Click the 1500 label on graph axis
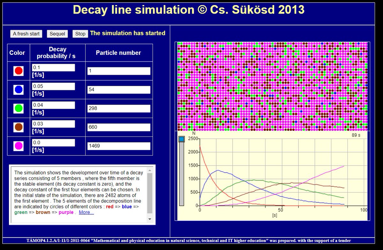The height and width of the screenshot is (250, 383). click(192, 165)
